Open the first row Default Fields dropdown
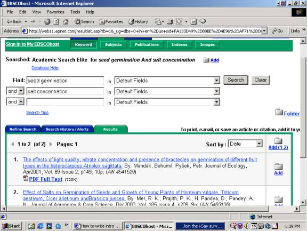 click(x=167, y=81)
